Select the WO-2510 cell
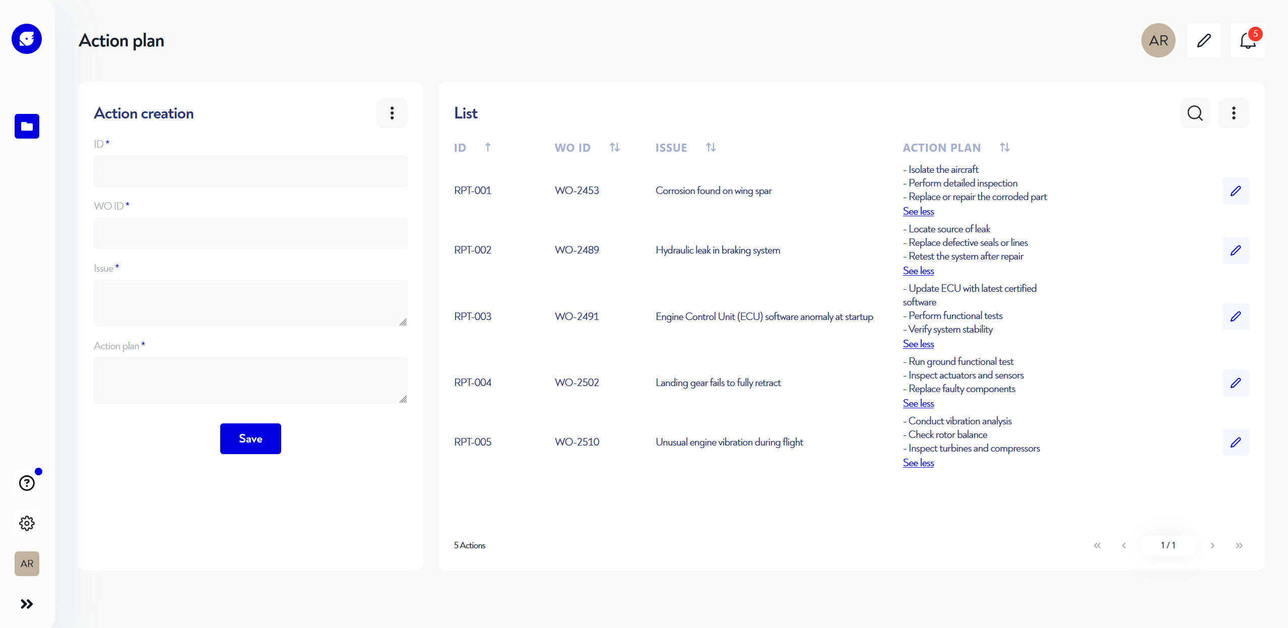Screen dimensions: 1288x628 point(577,442)
